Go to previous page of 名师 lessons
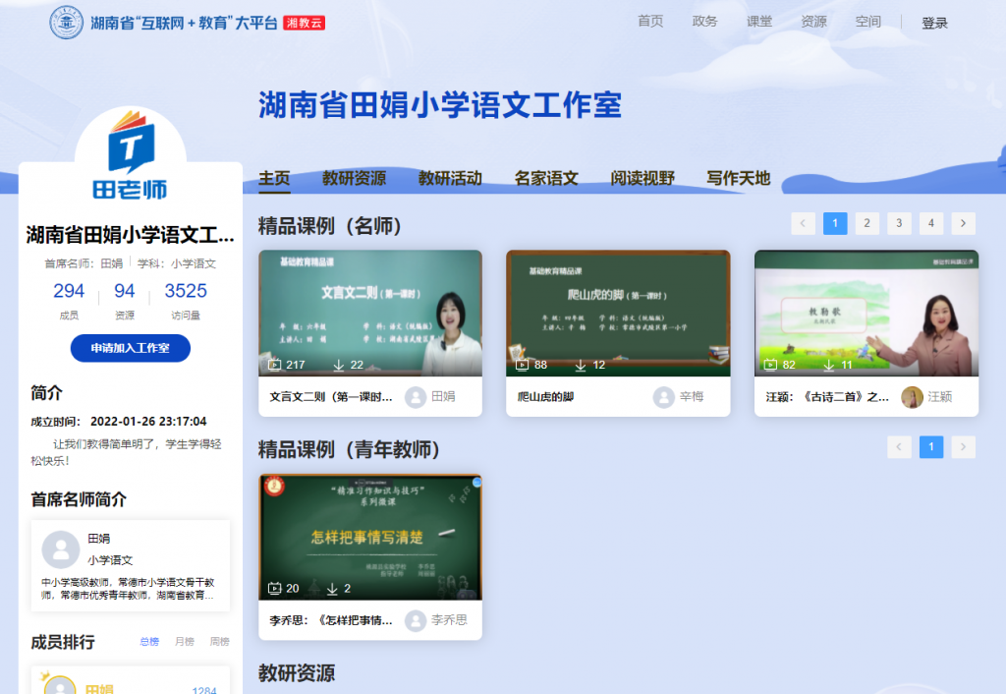This screenshot has height=694, width=1006. (803, 223)
